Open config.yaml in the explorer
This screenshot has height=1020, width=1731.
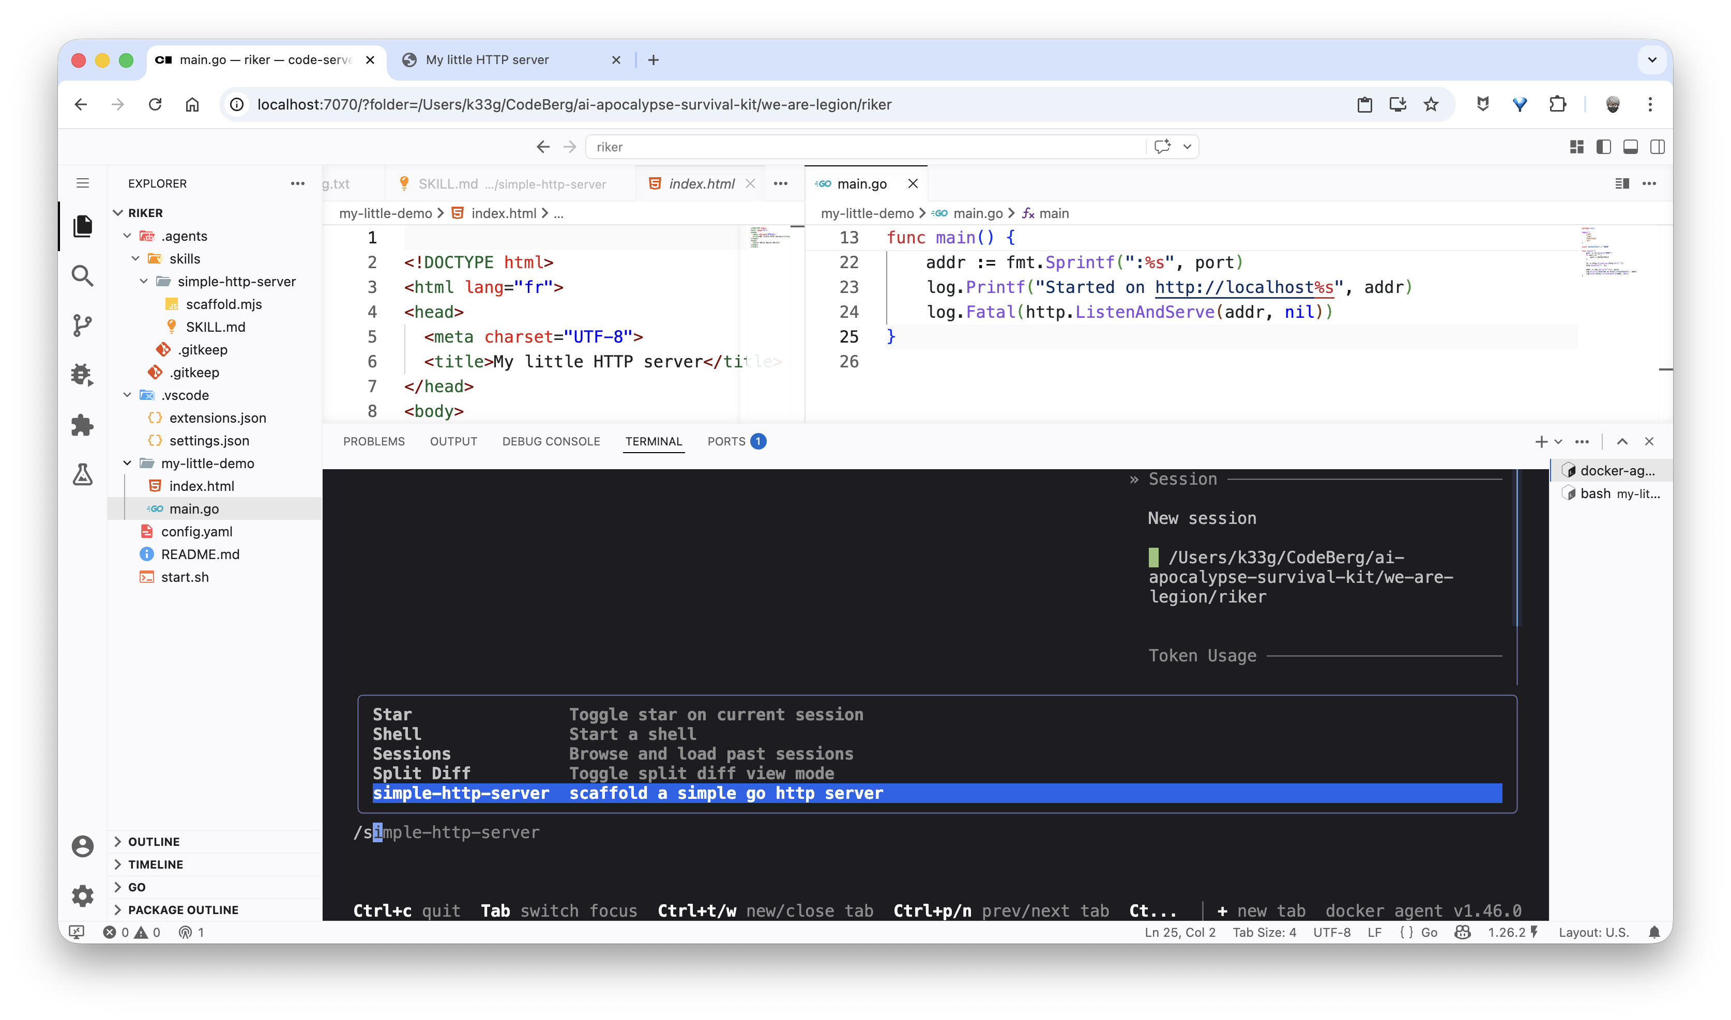(196, 531)
